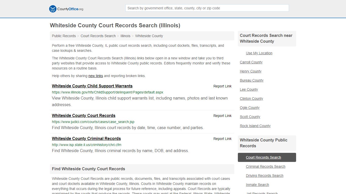Viewport: 346px width, 194px height.
Task: Select the active Court Records Search sidebar item
Action: [267, 157]
